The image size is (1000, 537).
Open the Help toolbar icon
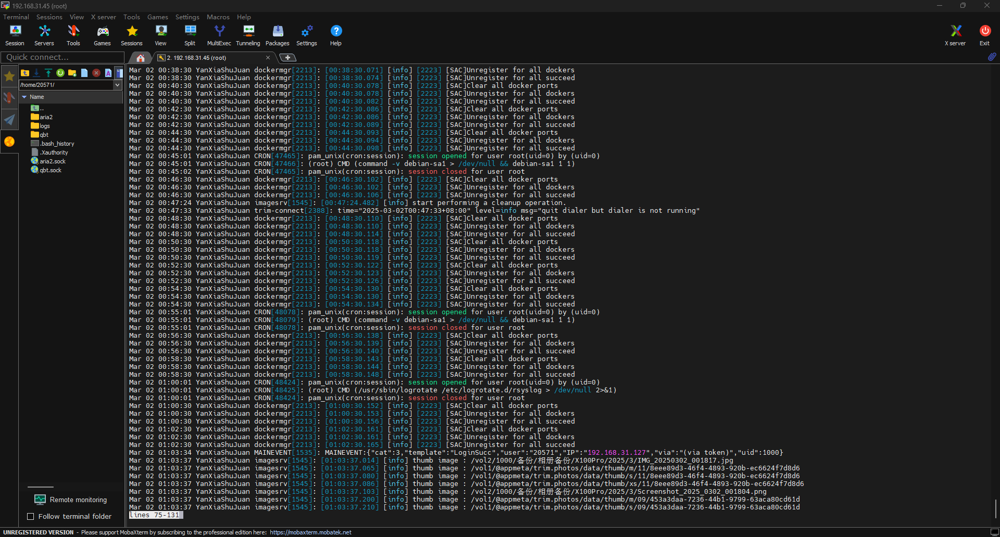coord(336,35)
